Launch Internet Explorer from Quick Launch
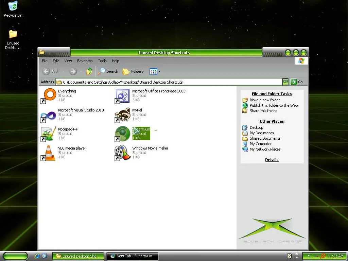The image size is (348, 261). coord(37,256)
